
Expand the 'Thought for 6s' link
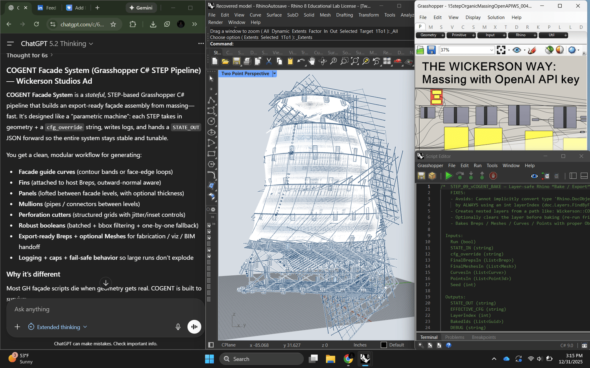(x=29, y=55)
